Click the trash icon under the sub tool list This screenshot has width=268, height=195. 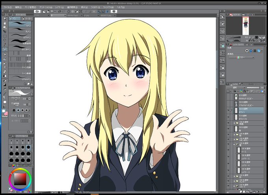coord(32,84)
